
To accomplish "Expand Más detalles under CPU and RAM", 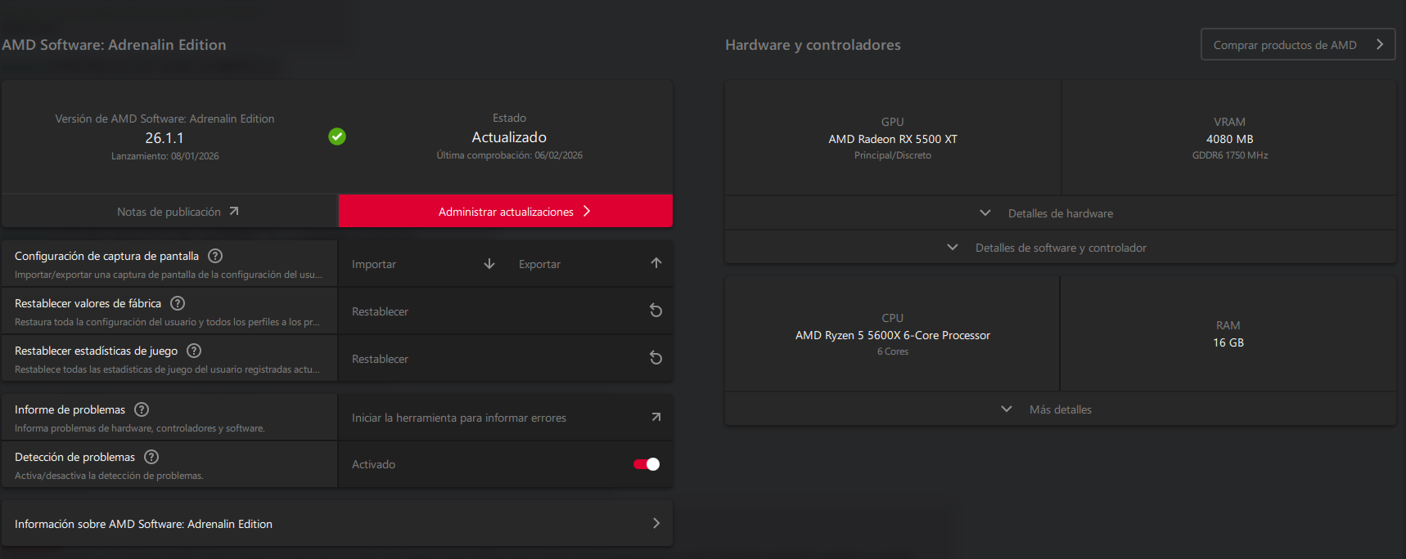I will [1061, 409].
